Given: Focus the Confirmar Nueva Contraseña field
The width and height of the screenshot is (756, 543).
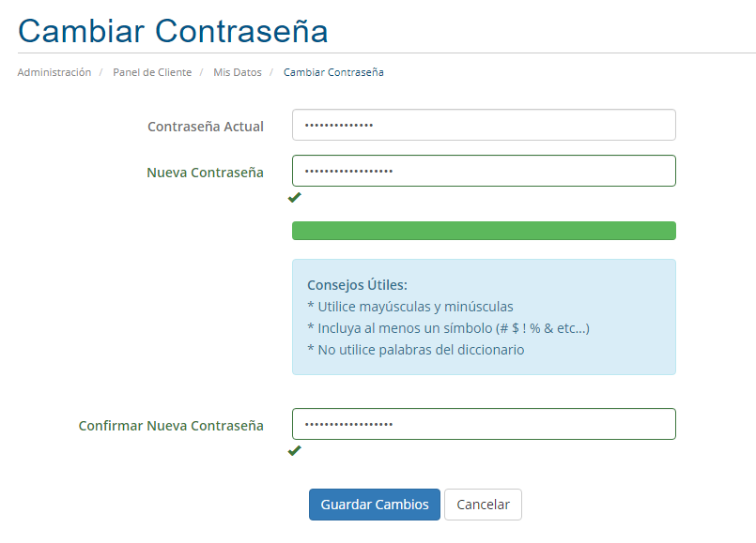Looking at the screenshot, I should [484, 424].
